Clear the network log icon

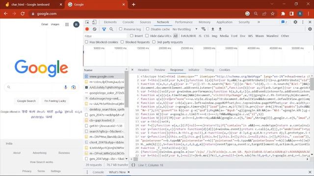(x=95, y=29)
